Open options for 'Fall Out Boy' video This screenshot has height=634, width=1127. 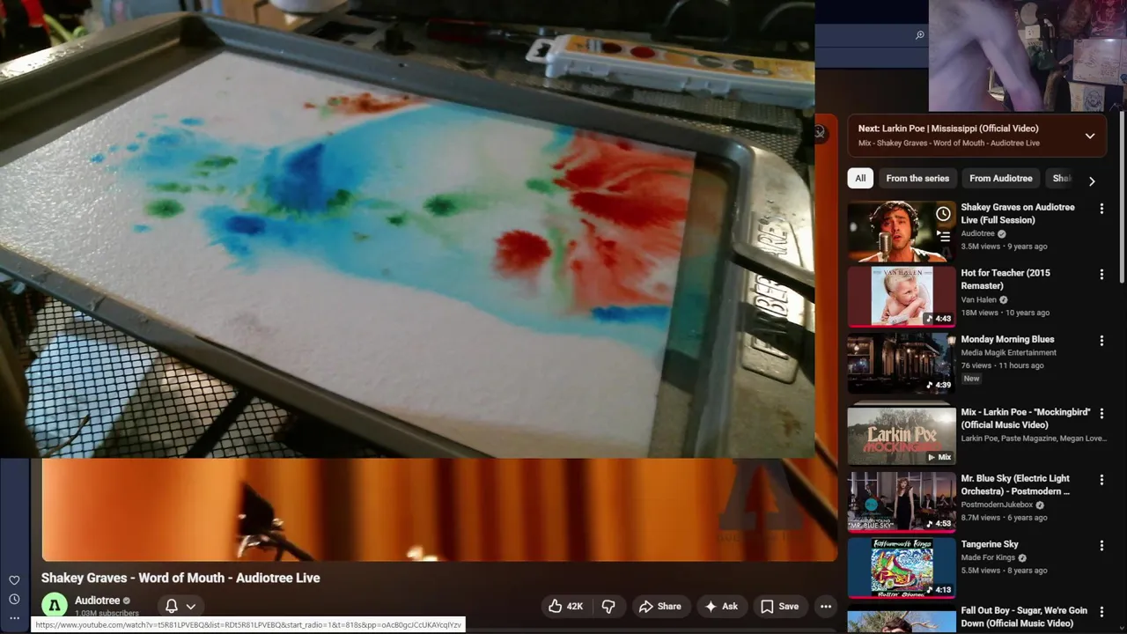pos(1101,612)
